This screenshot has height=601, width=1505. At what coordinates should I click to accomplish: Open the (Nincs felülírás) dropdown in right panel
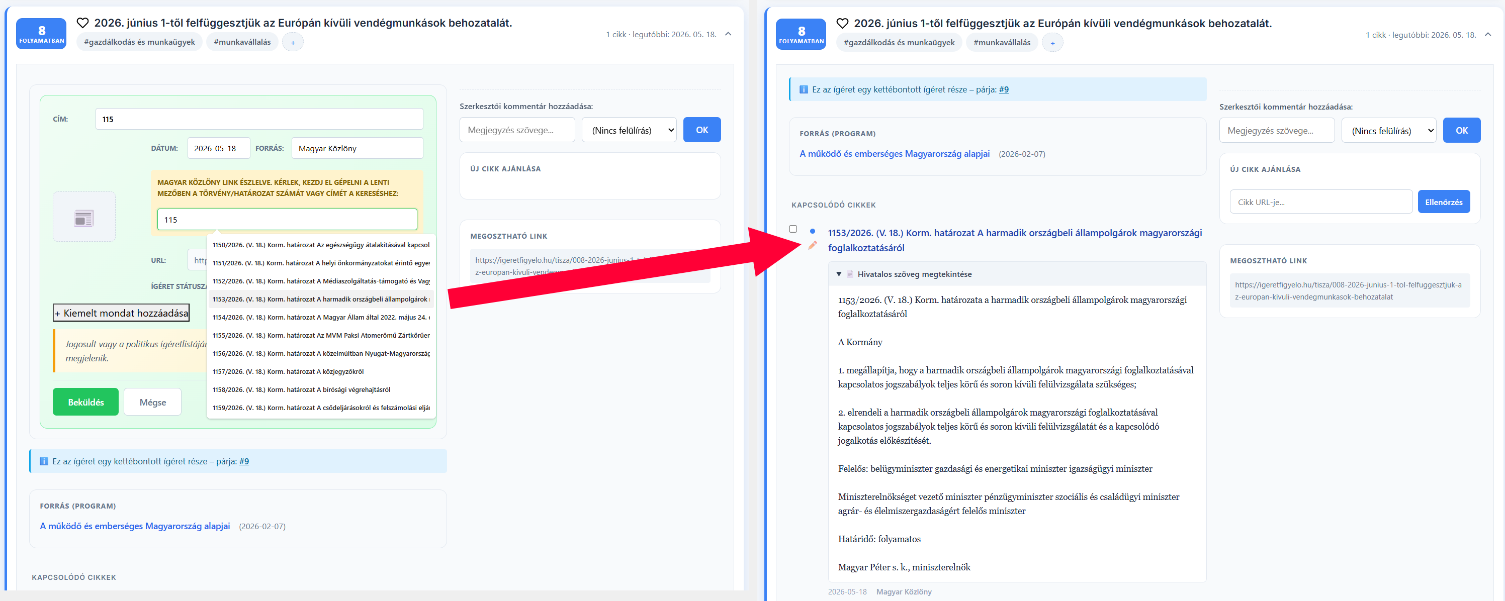click(x=1389, y=130)
